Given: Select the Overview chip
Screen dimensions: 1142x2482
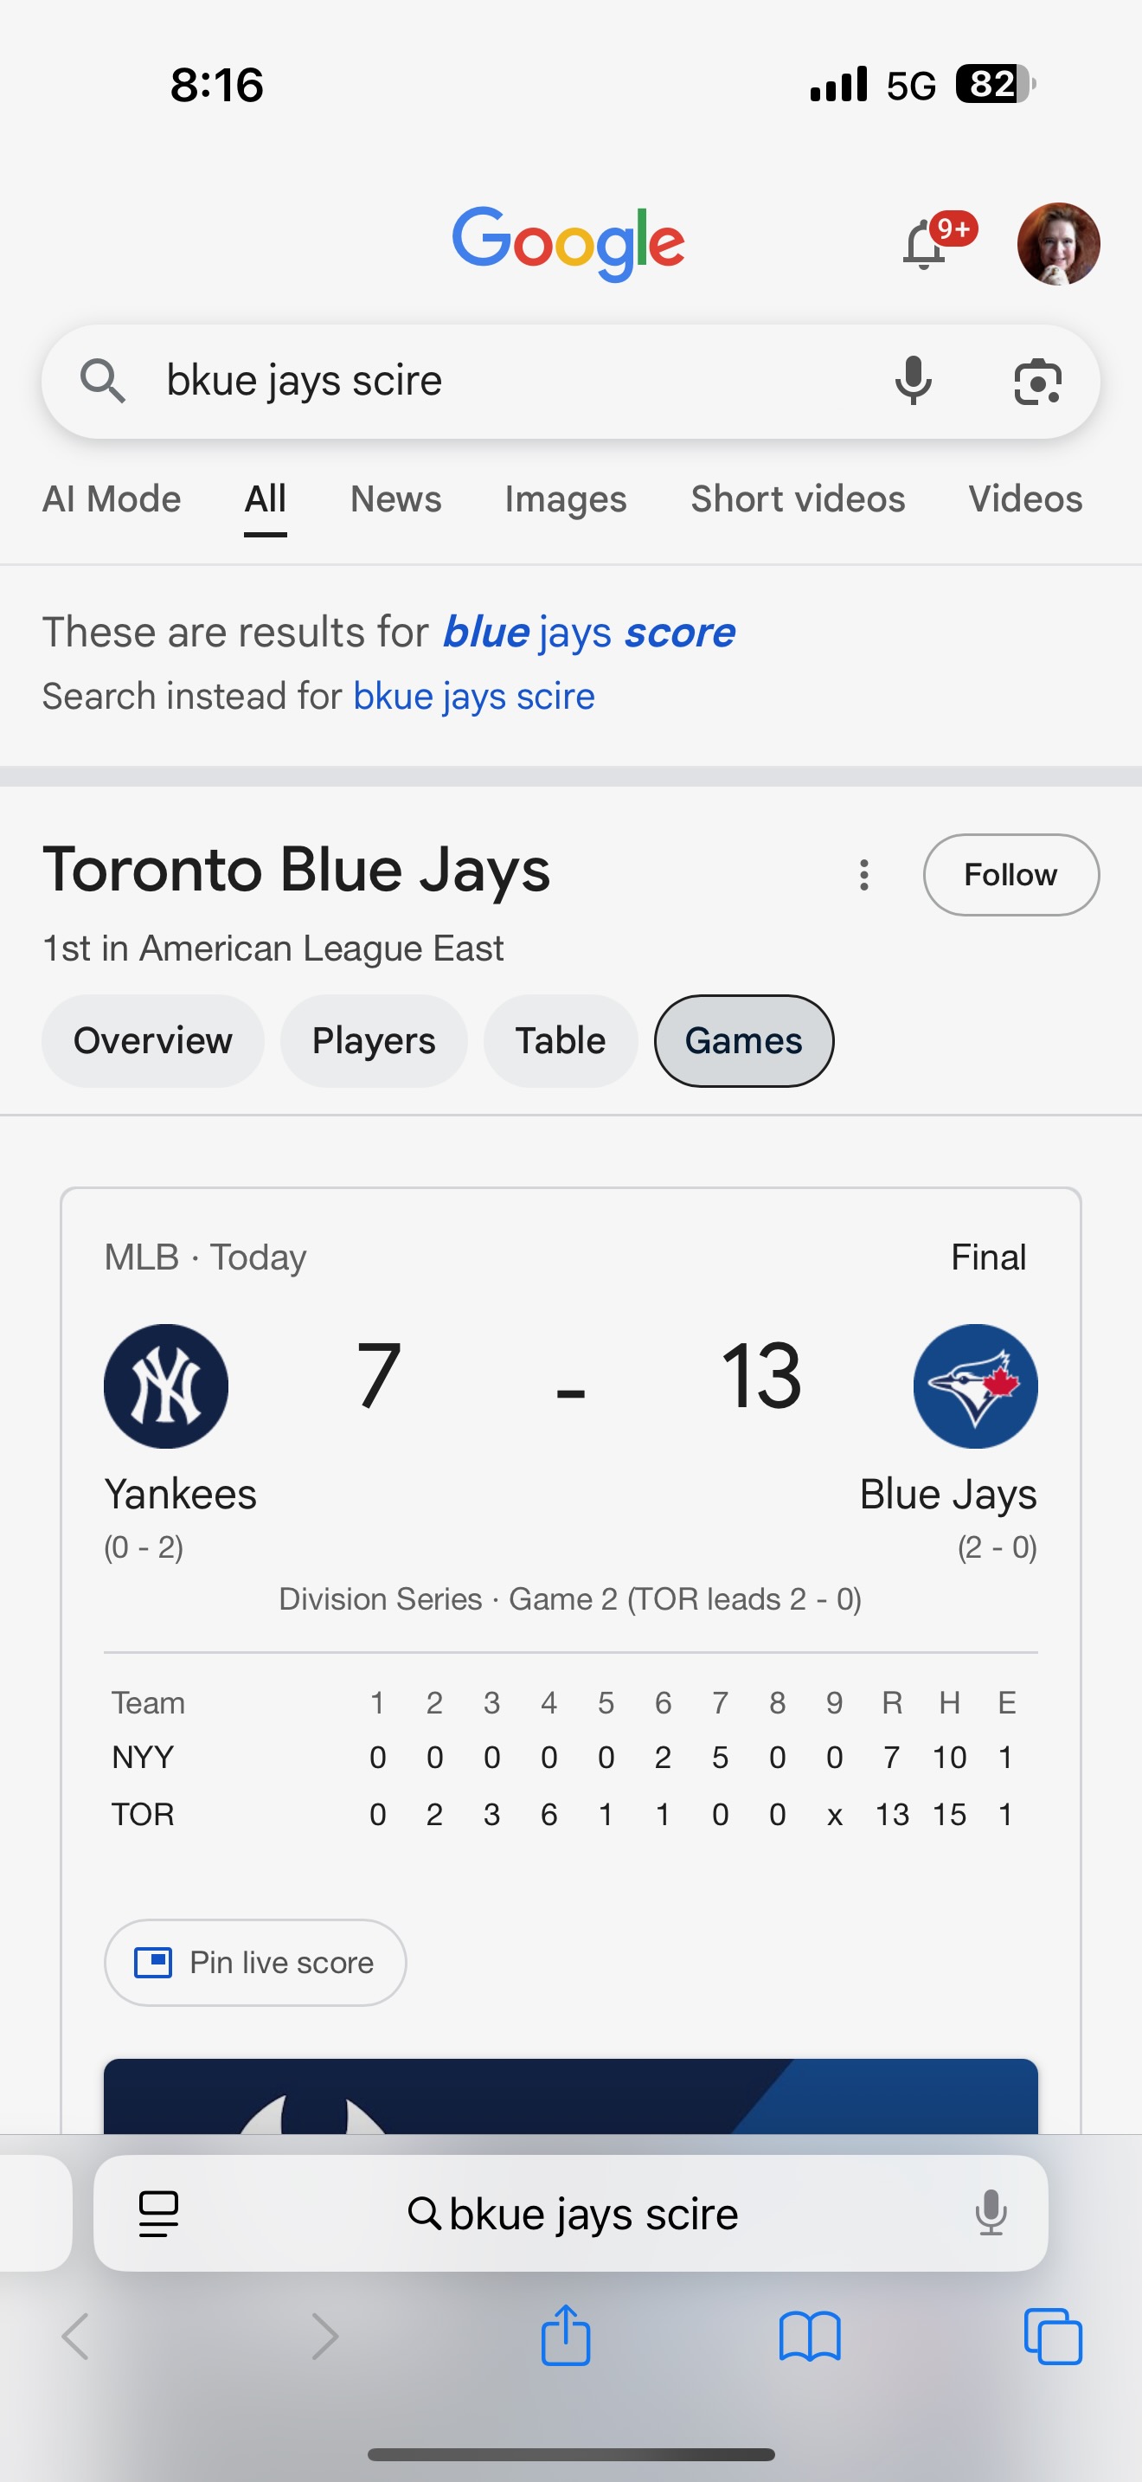Looking at the screenshot, I should [x=152, y=1040].
